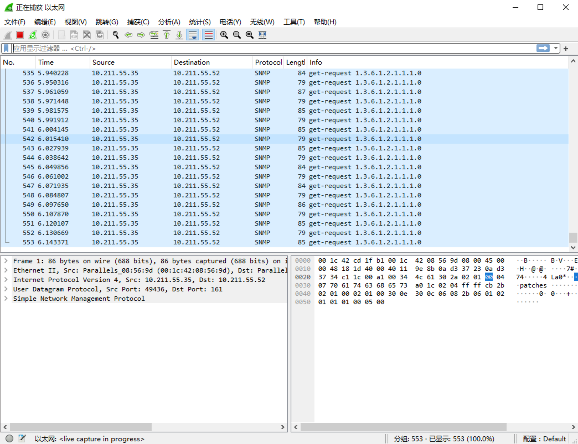Toggle auto-scroll during live capture
This screenshot has height=444, width=578.
click(193, 35)
